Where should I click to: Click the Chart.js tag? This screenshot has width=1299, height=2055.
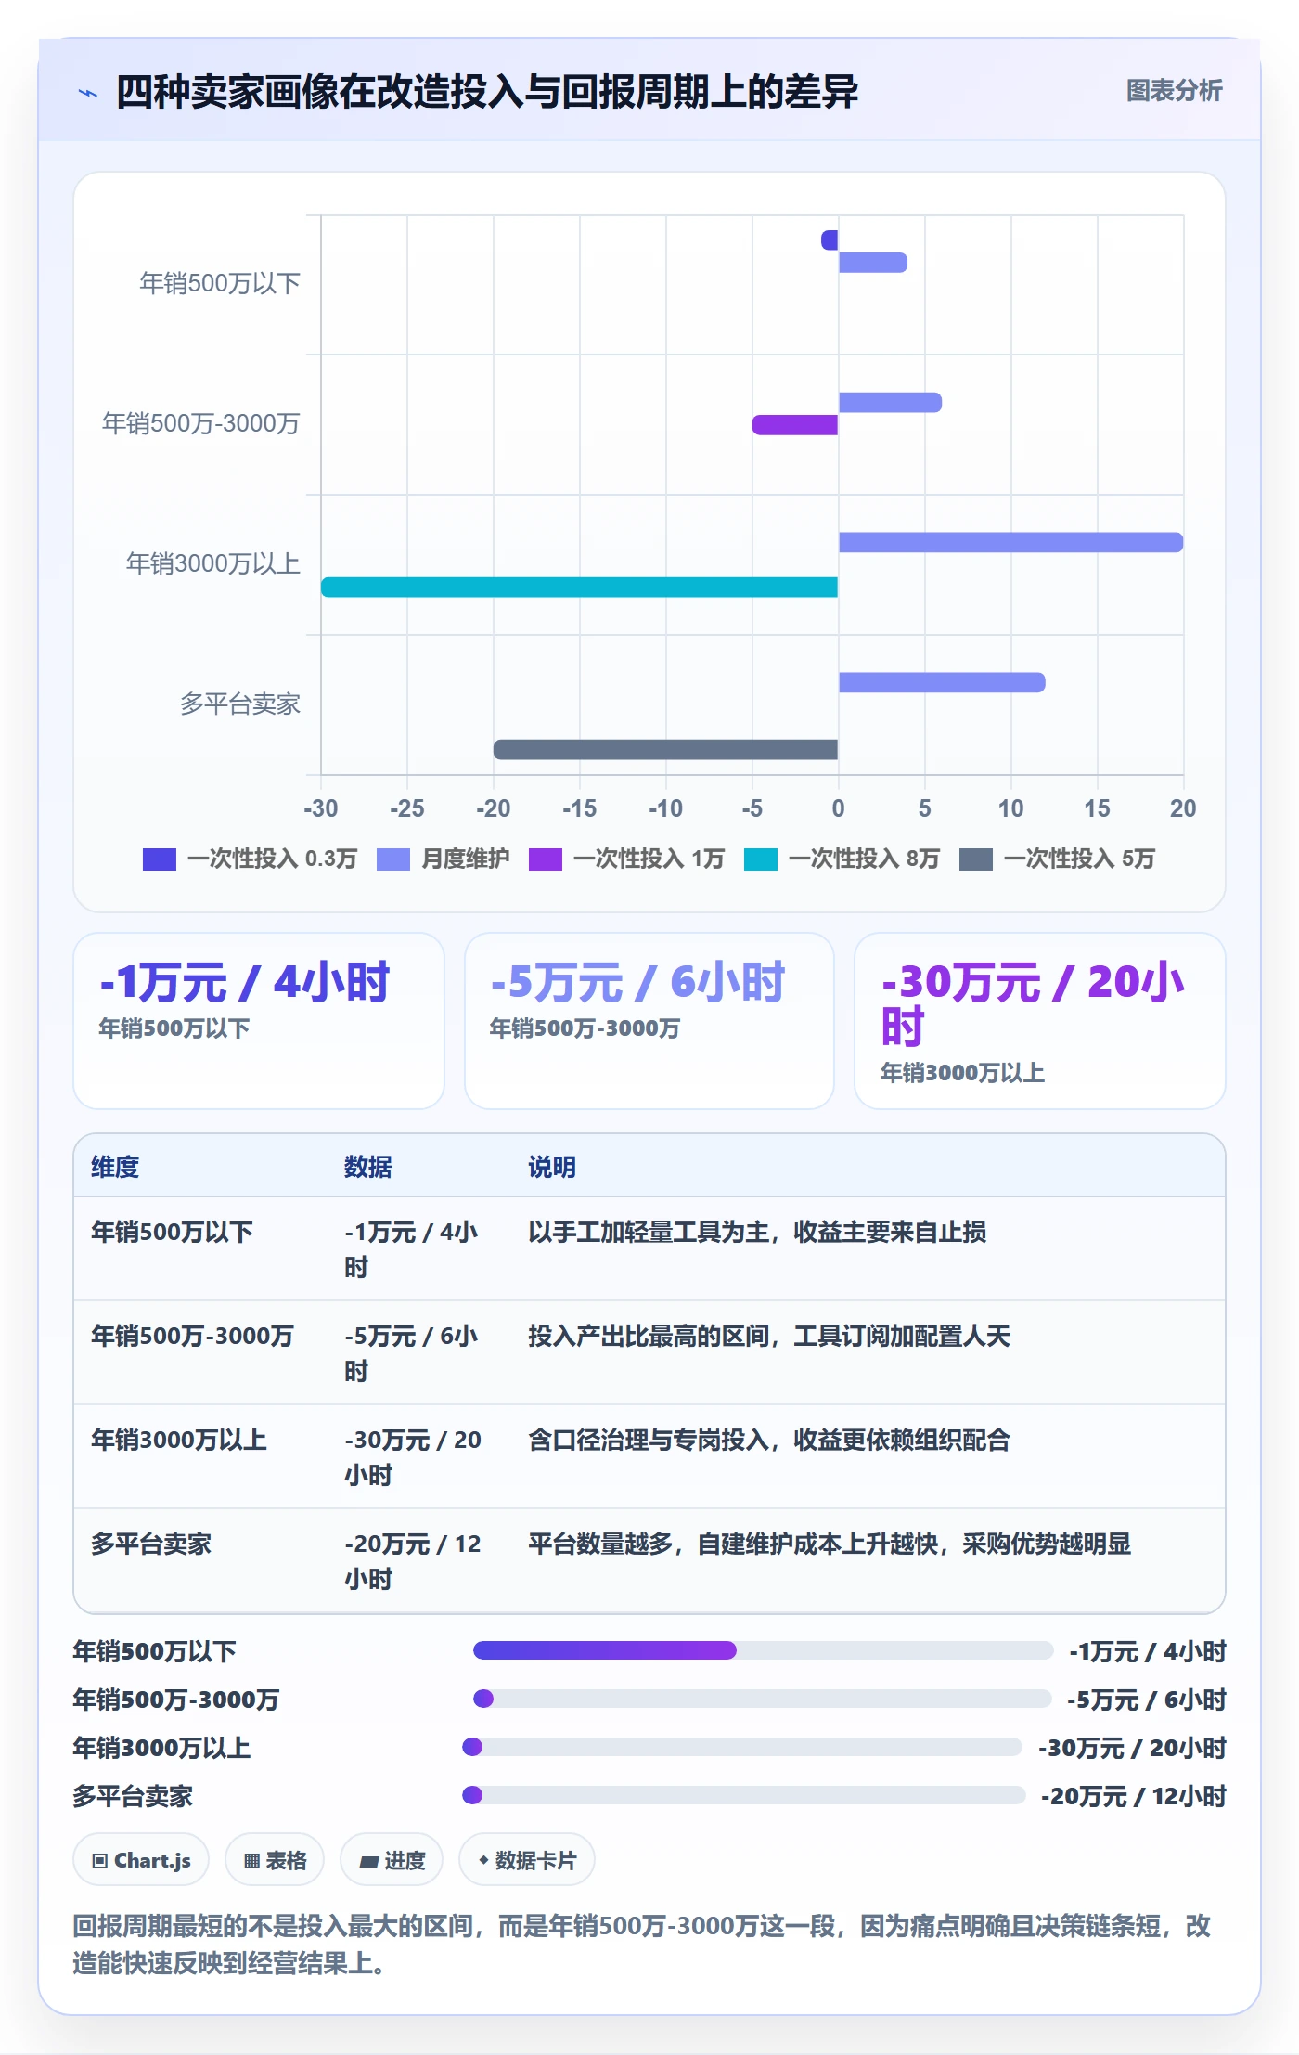coord(141,1860)
